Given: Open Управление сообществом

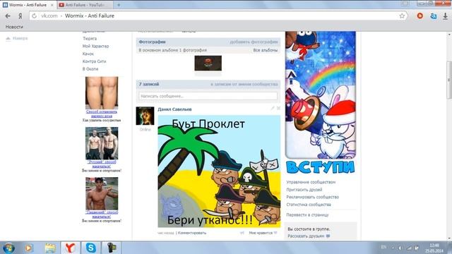Looking at the screenshot, I should (x=311, y=182).
